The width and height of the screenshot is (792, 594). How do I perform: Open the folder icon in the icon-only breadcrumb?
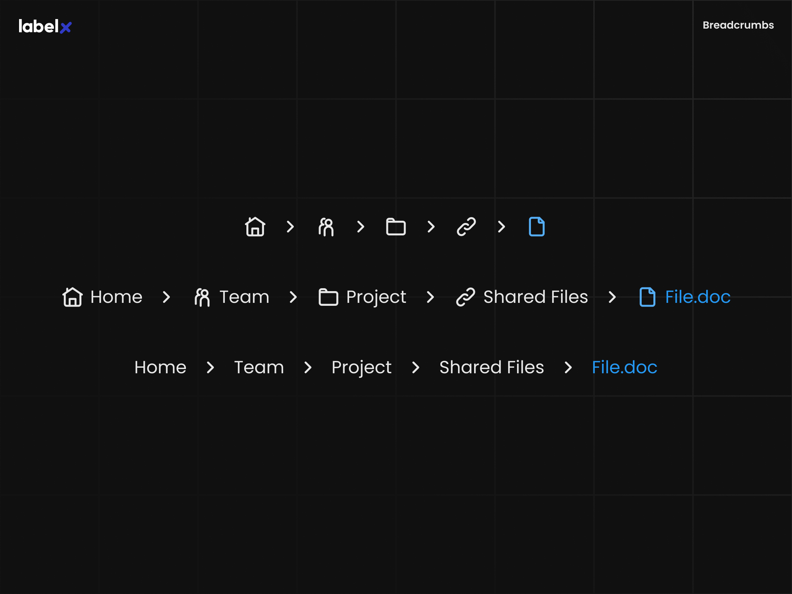click(396, 227)
